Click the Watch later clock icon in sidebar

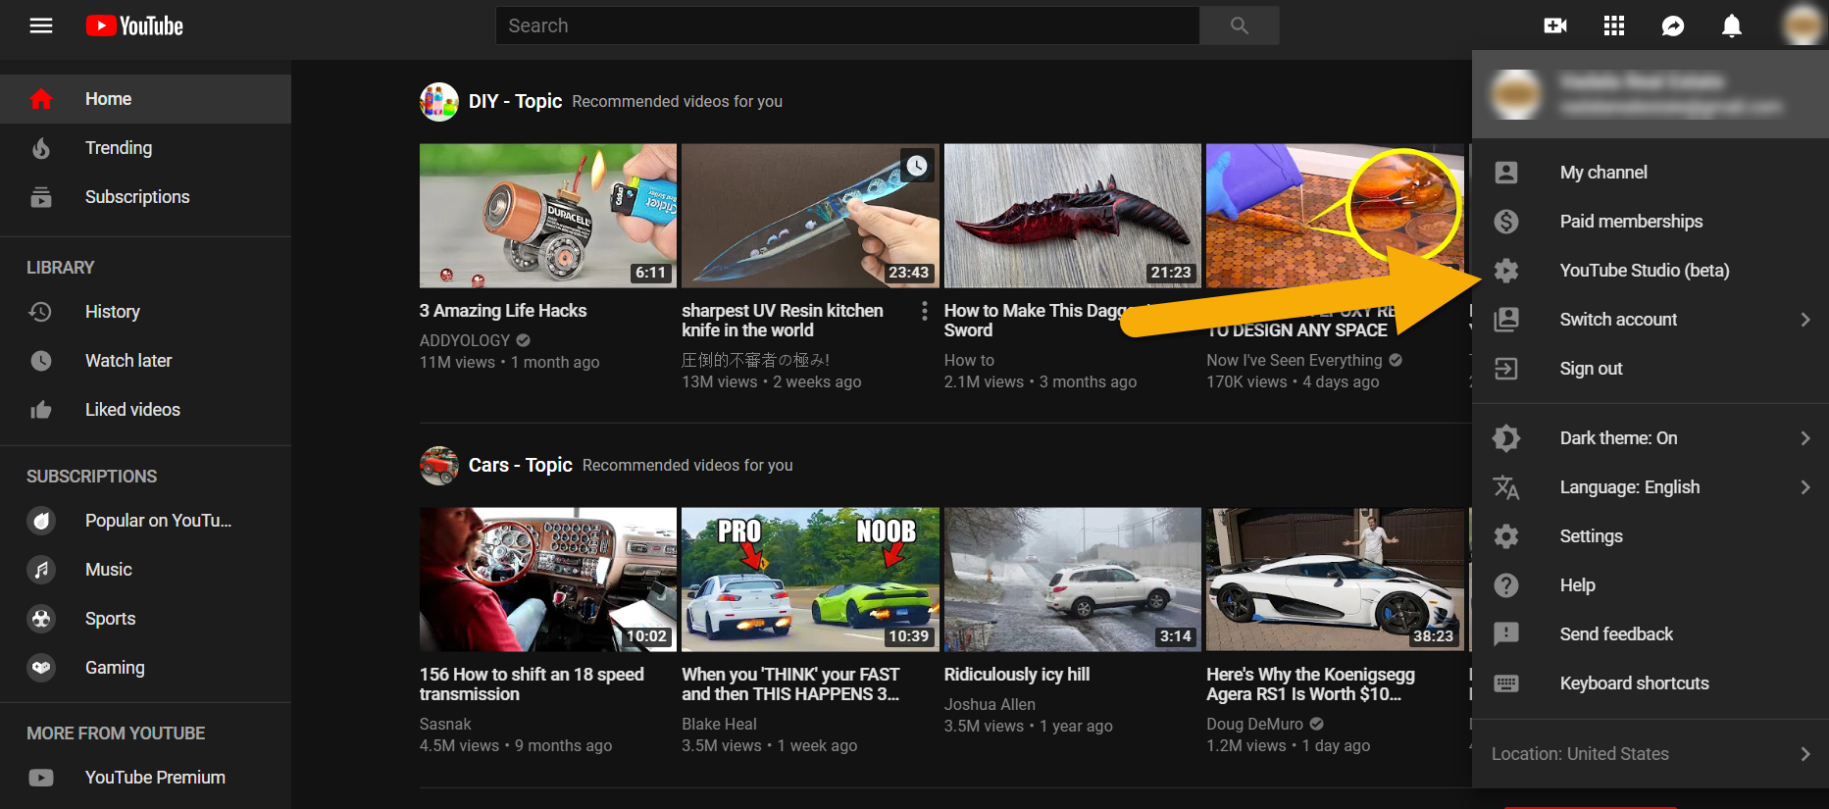point(41,361)
